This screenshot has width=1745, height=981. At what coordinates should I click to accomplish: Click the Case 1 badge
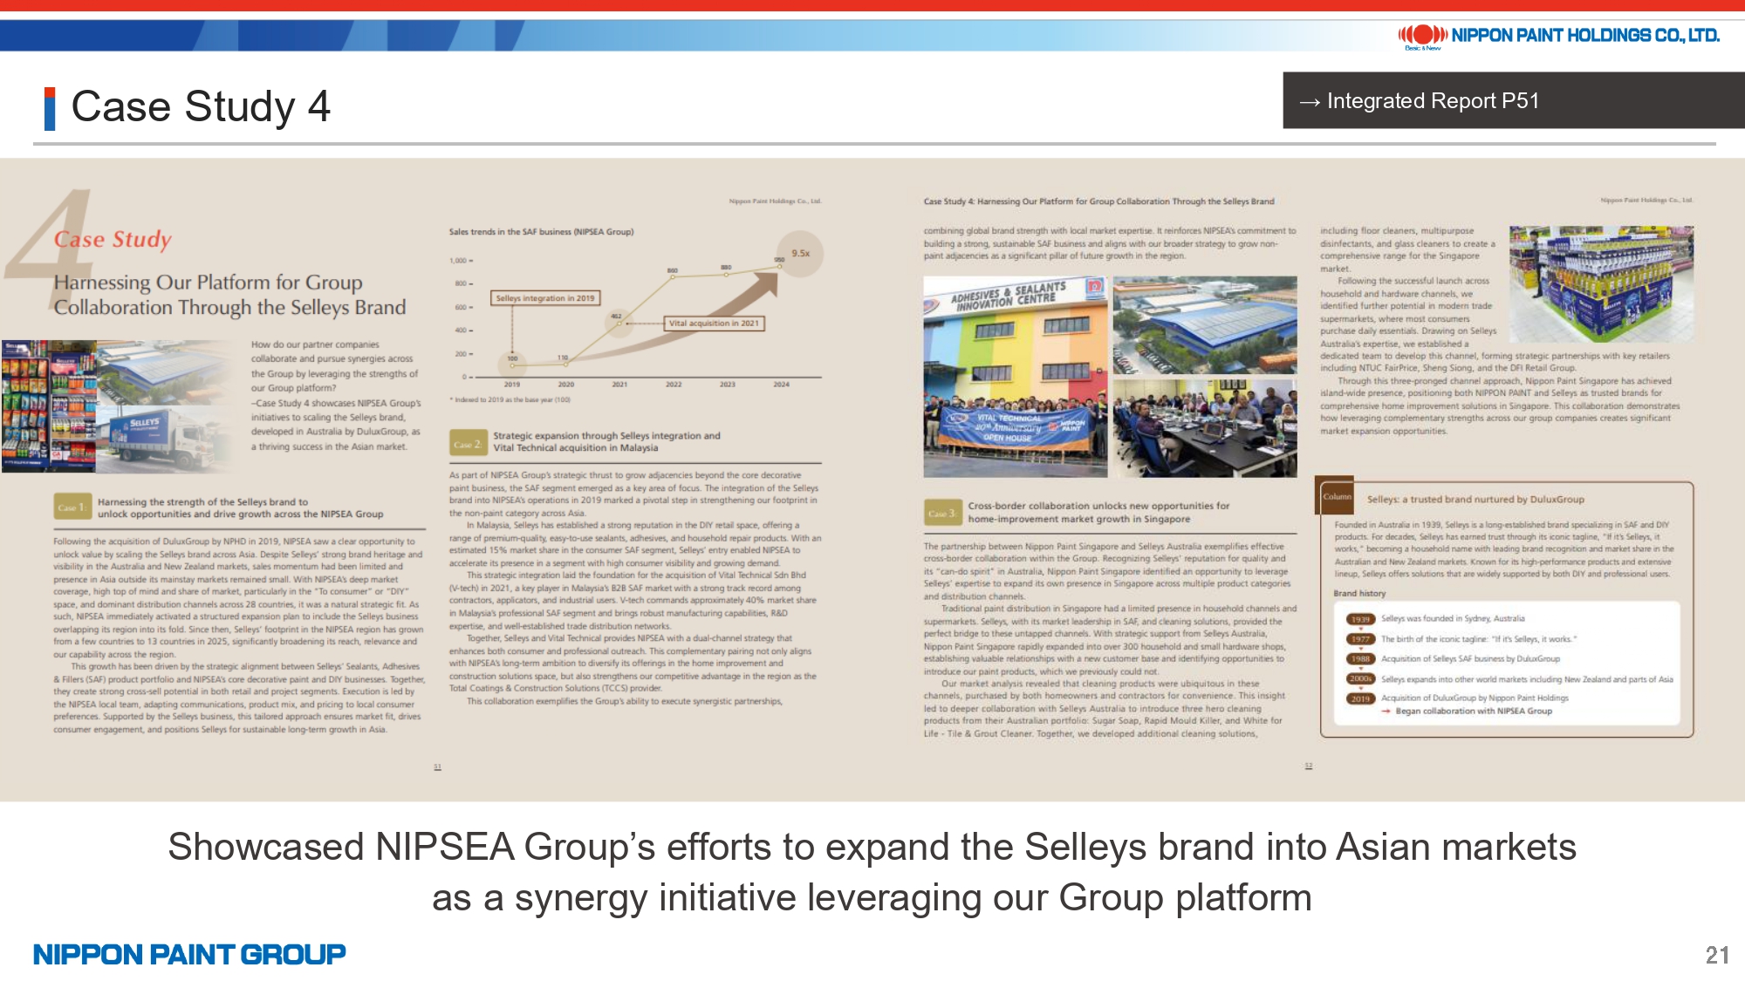(x=72, y=507)
